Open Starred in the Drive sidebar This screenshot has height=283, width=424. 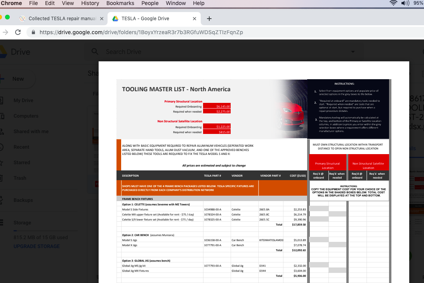pos(22,163)
